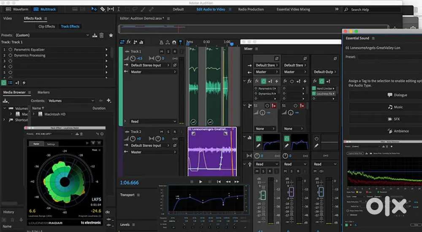The height and width of the screenshot is (232, 422).
Task: Open the Video panel tab
Action: [x=7, y=18]
